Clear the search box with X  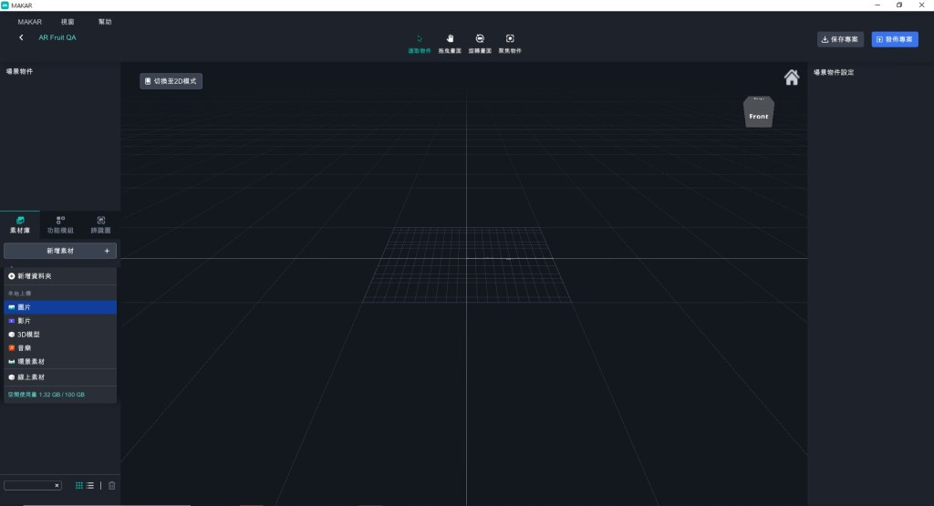(57, 486)
